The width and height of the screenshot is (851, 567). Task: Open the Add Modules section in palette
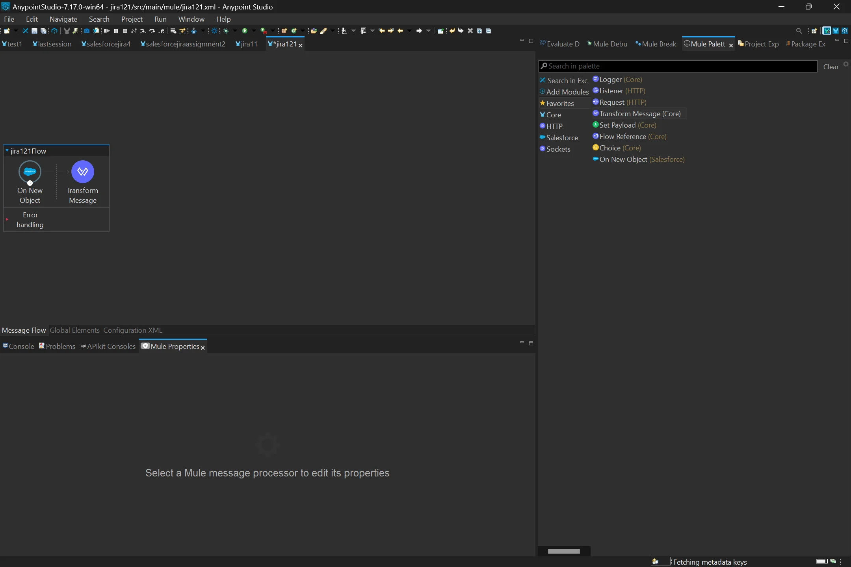(564, 92)
